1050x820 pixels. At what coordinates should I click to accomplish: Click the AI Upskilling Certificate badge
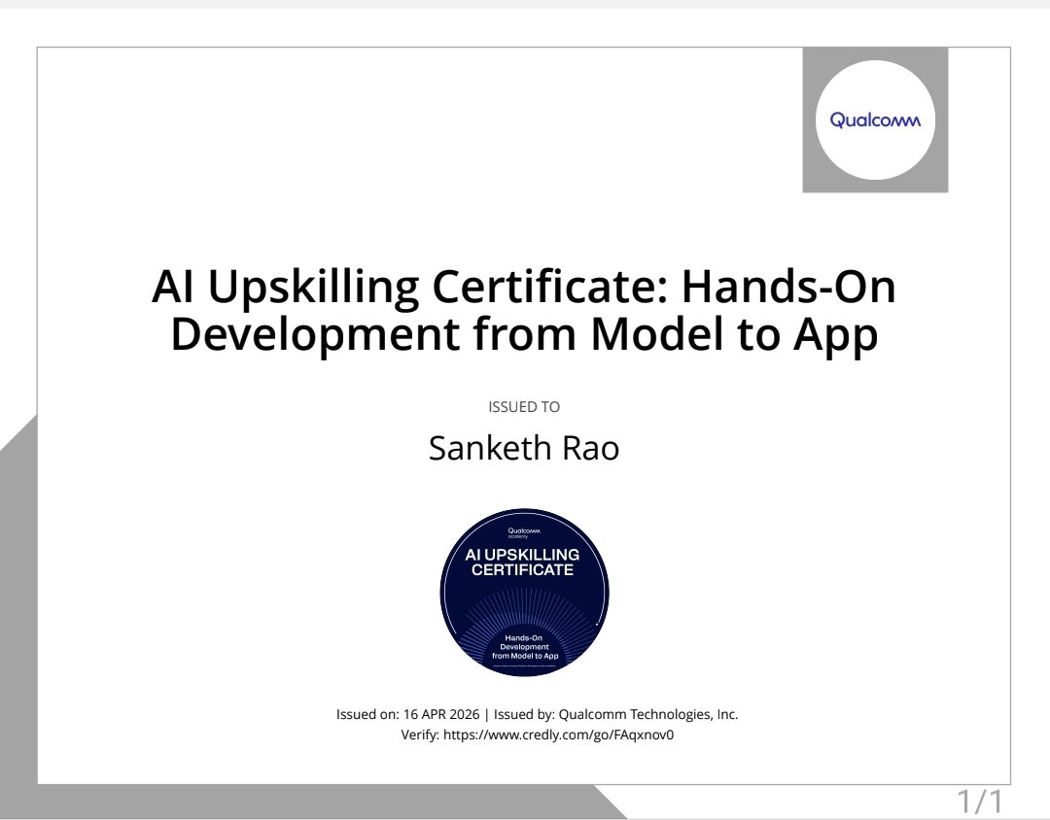pyautogui.click(x=524, y=593)
